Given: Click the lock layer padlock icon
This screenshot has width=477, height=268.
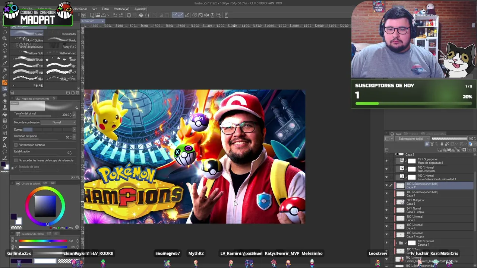Looking at the screenshot, I should [442, 144].
